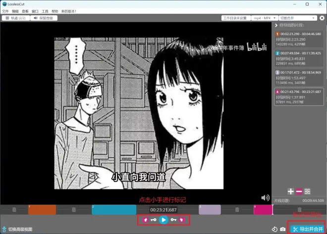Open the 窗口 menu
327x234 pixels.
coord(35,11)
